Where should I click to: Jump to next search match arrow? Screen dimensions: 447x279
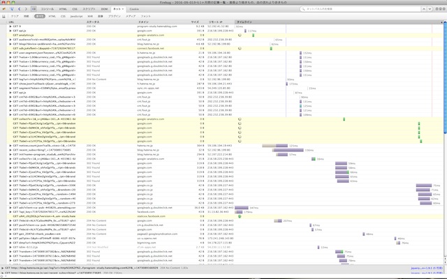click(x=430, y=9)
